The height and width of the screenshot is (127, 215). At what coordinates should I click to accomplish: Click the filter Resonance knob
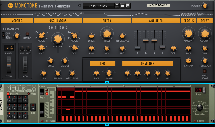(122, 36)
